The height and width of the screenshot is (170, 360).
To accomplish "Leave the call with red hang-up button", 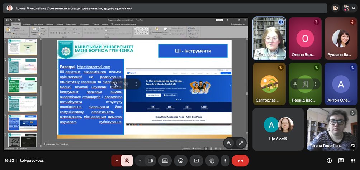I will [240, 161].
